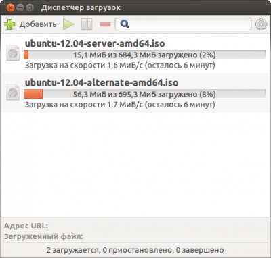Screen dimensions: 271x258
Task: Click the status bar text 2 загружается
Action: click(x=72, y=250)
